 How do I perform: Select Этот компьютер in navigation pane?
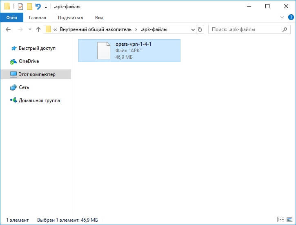pos(36,74)
